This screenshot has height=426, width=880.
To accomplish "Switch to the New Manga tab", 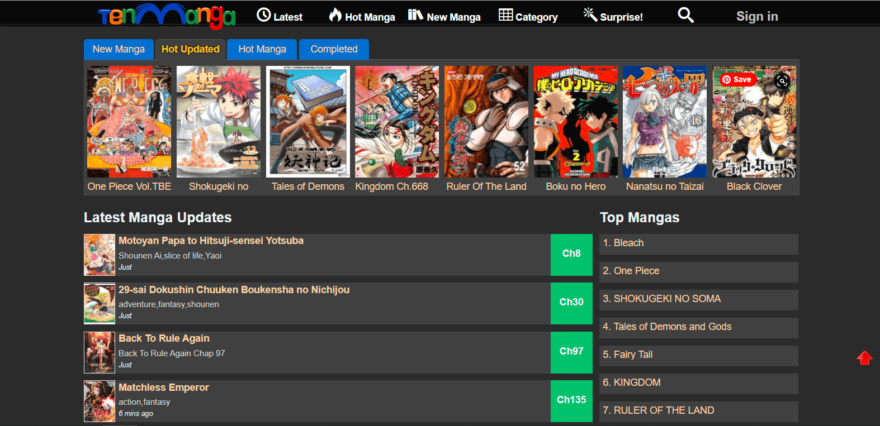I will (x=119, y=49).
